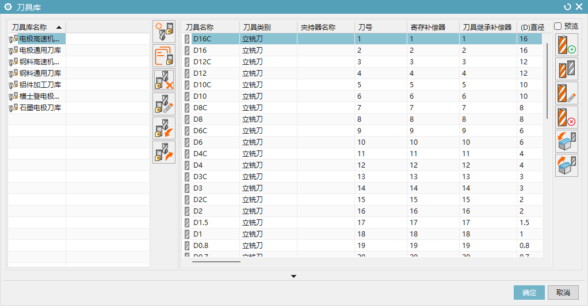The image size is (588, 306).
Task: Click the edit tool pencil icon
Action: tap(567, 93)
